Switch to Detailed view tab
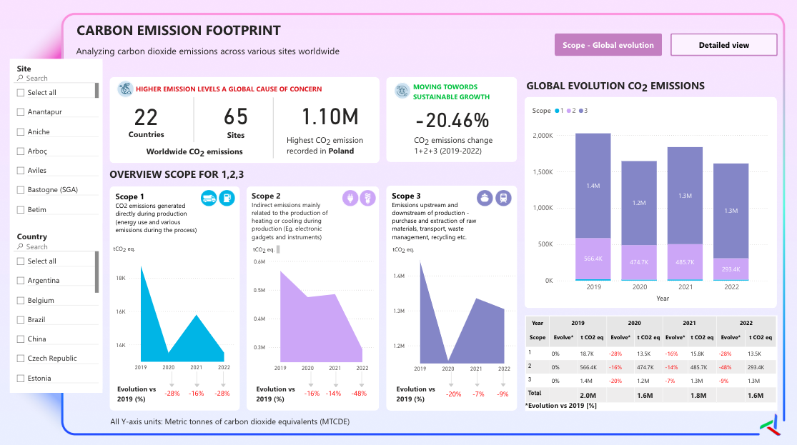The width and height of the screenshot is (797, 445). [x=724, y=45]
